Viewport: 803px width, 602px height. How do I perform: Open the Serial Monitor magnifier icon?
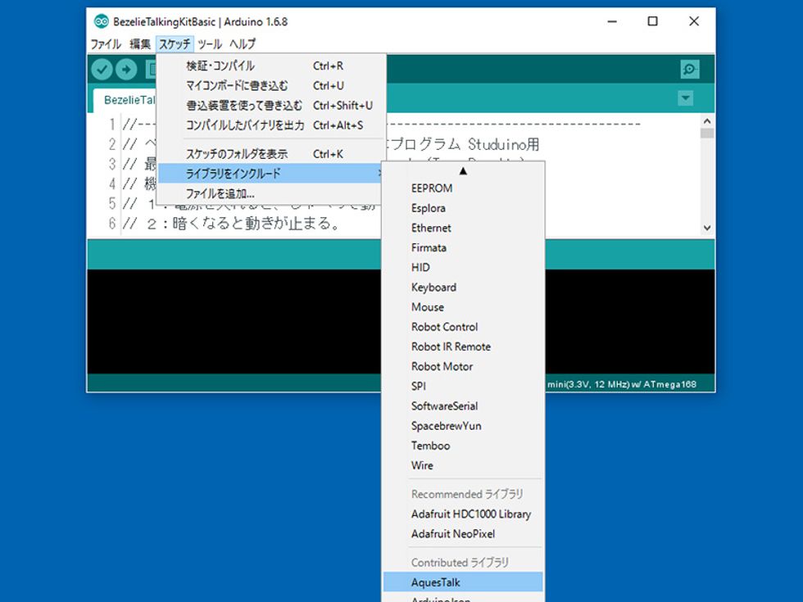click(689, 70)
